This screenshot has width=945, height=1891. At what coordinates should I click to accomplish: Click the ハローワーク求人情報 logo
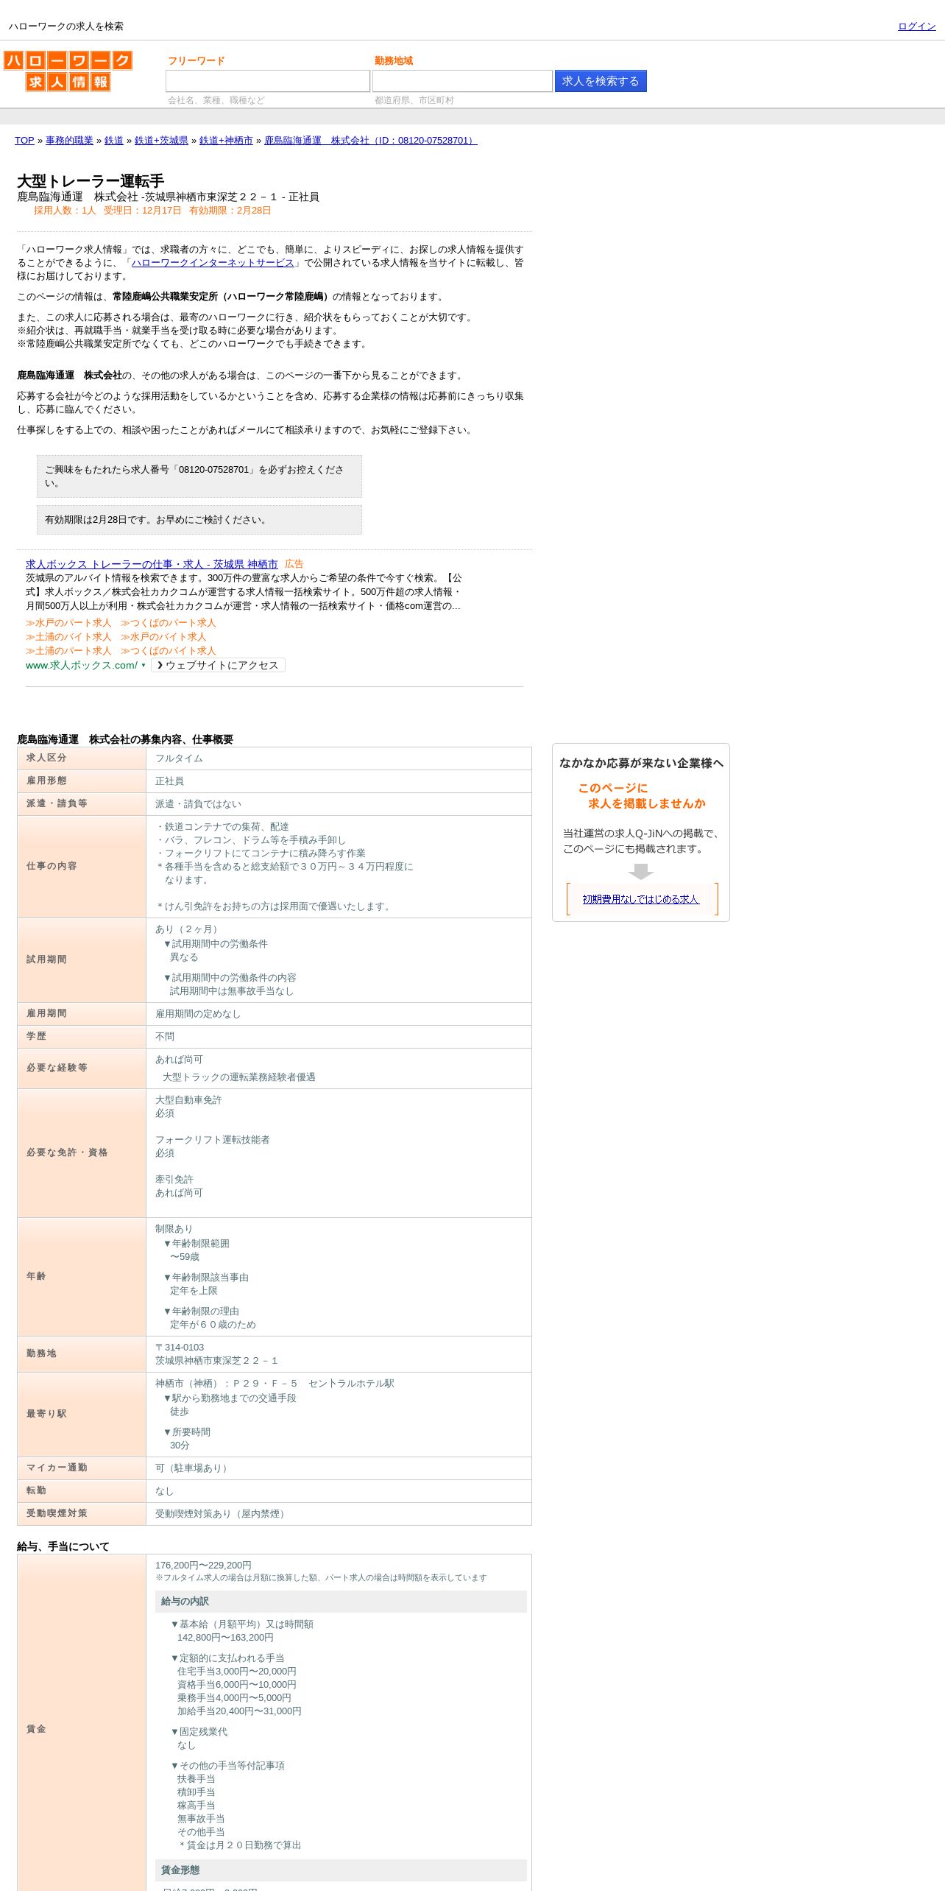pos(68,71)
